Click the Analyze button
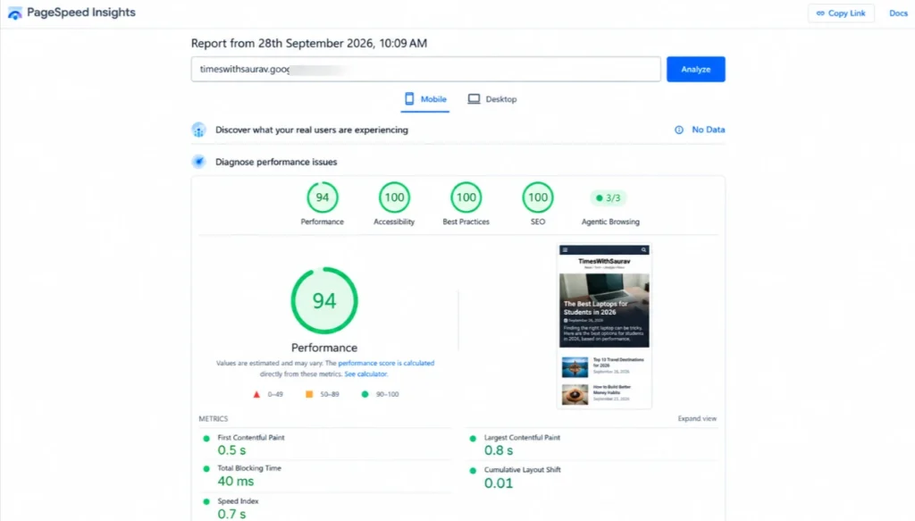The width and height of the screenshot is (915, 521). tap(695, 69)
